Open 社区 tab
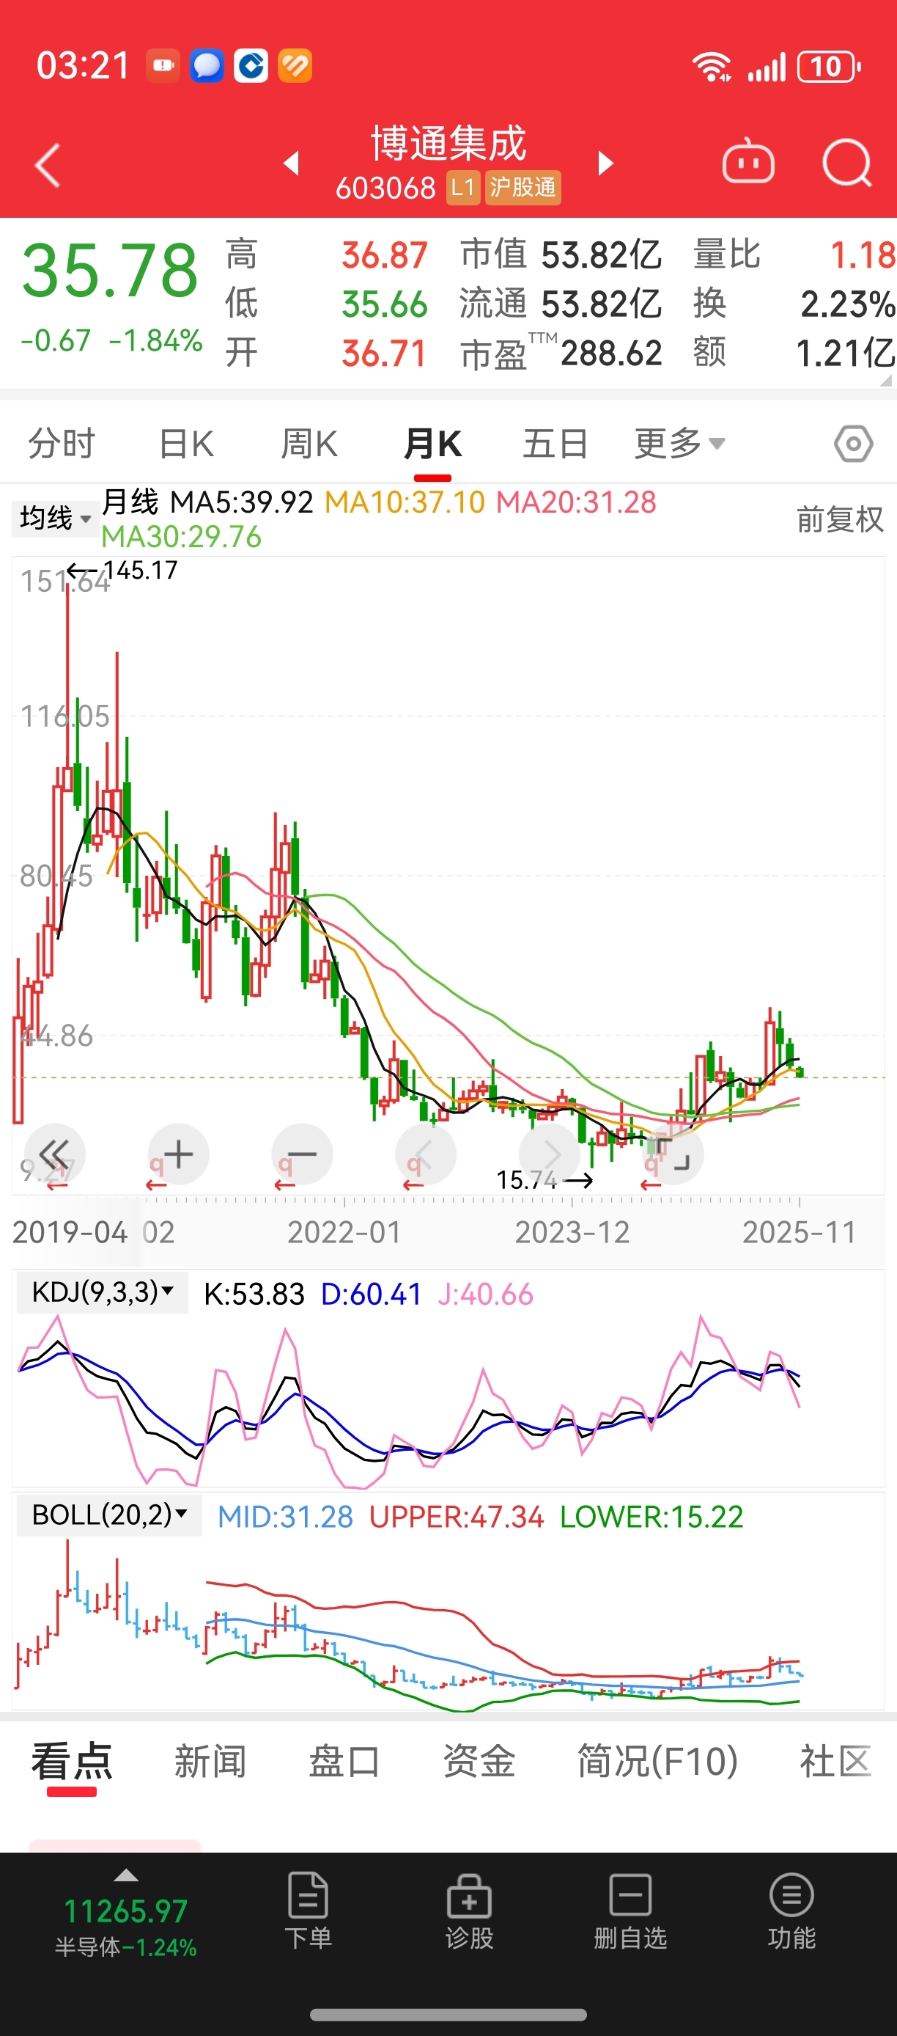 pyautogui.click(x=836, y=1761)
